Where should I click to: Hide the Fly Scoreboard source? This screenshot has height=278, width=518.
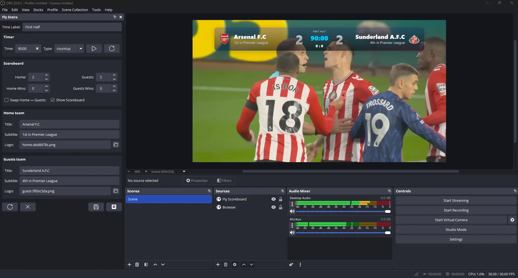[273, 199]
